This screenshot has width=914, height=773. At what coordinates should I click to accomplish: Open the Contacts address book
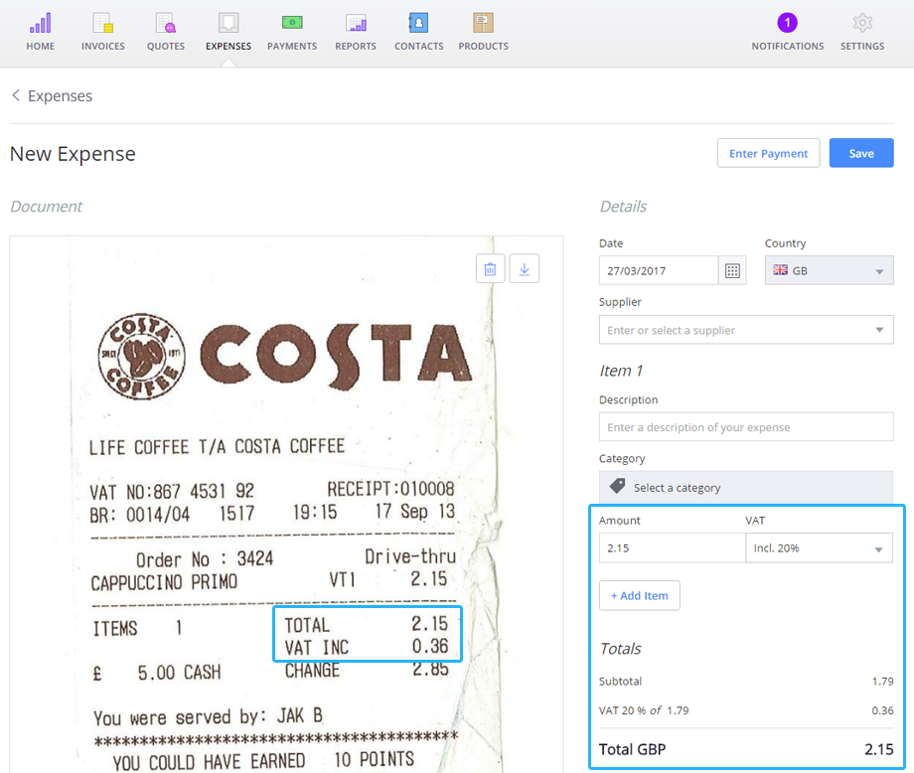coord(418,32)
